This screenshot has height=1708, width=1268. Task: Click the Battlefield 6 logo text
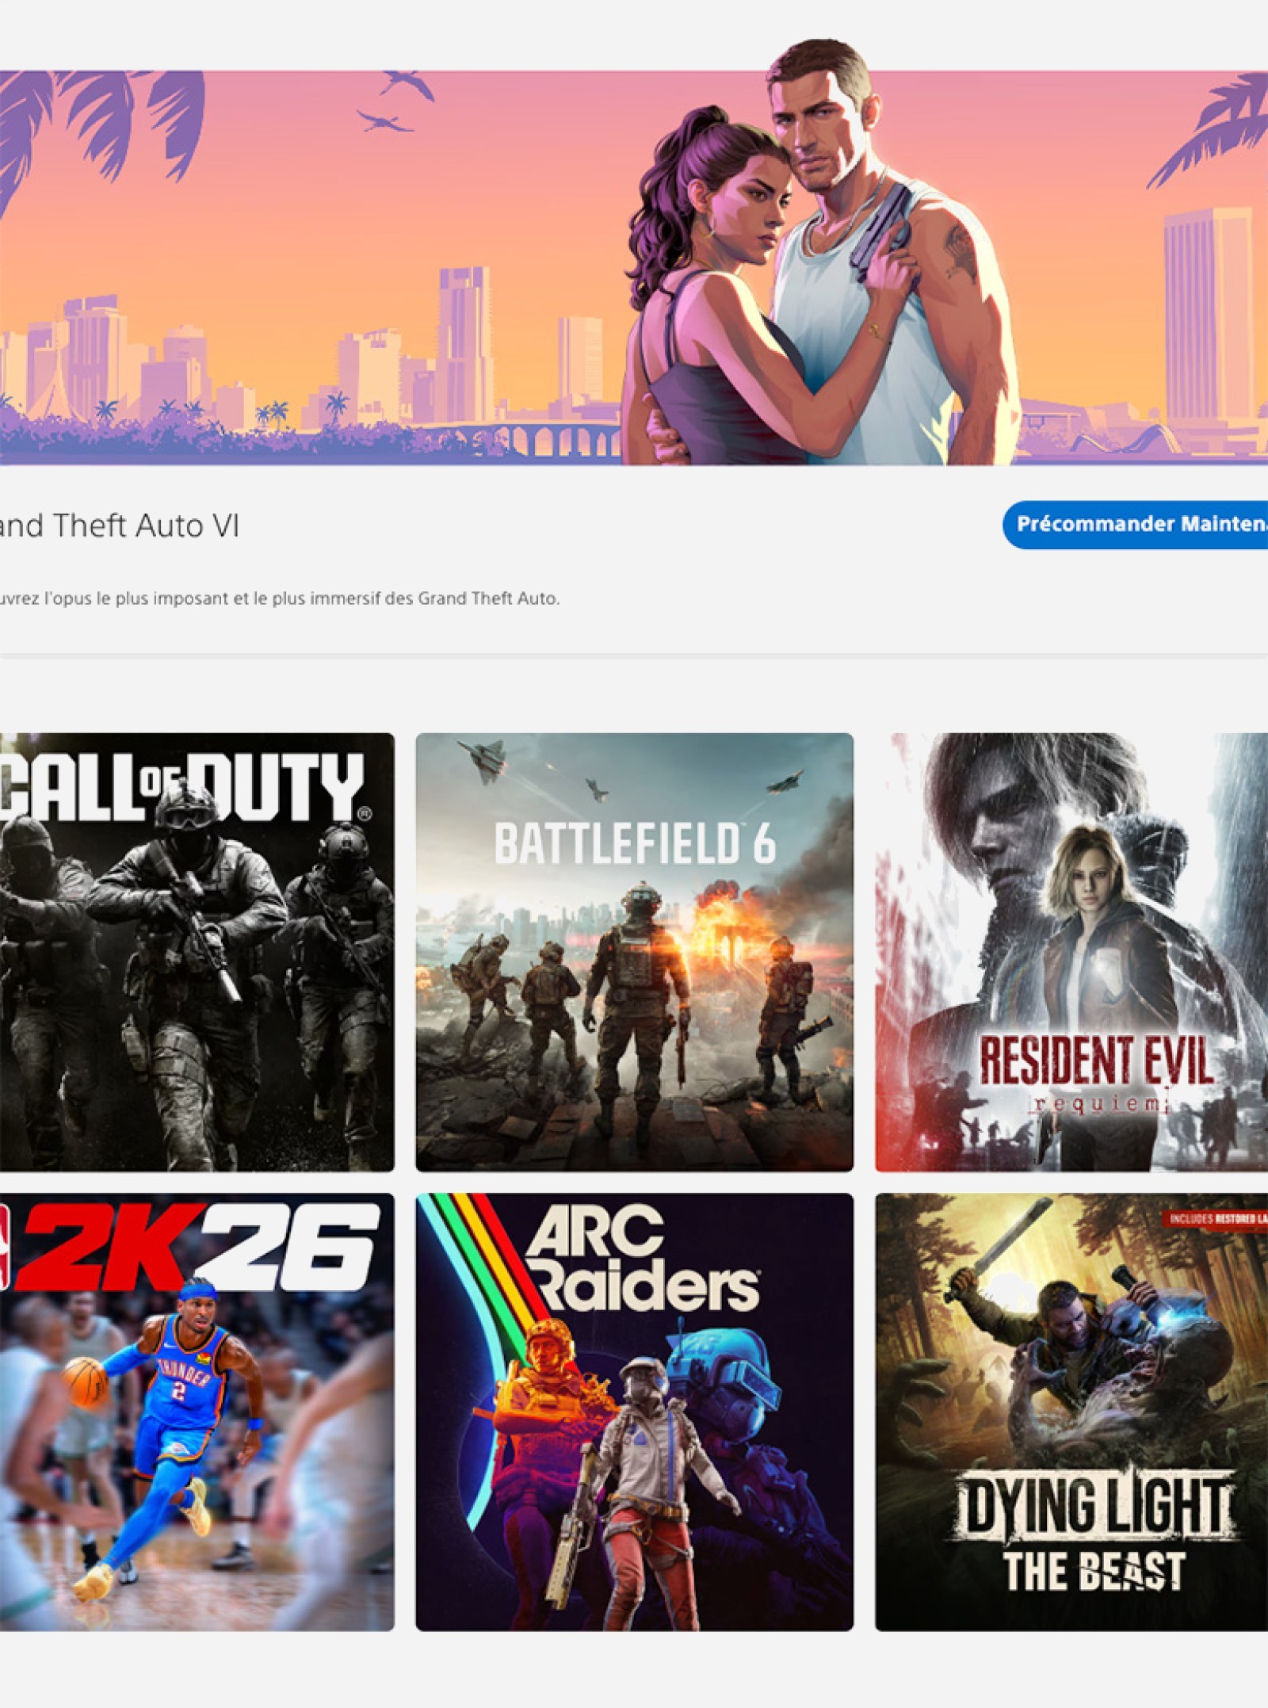(x=635, y=844)
